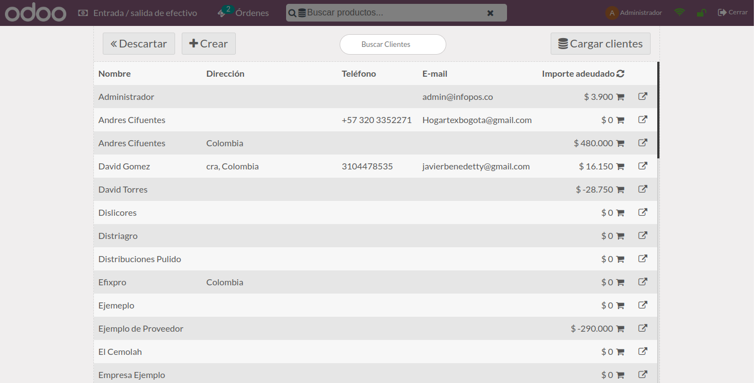Click the cart icon in Administrador's row
755x383 pixels.
pos(620,97)
